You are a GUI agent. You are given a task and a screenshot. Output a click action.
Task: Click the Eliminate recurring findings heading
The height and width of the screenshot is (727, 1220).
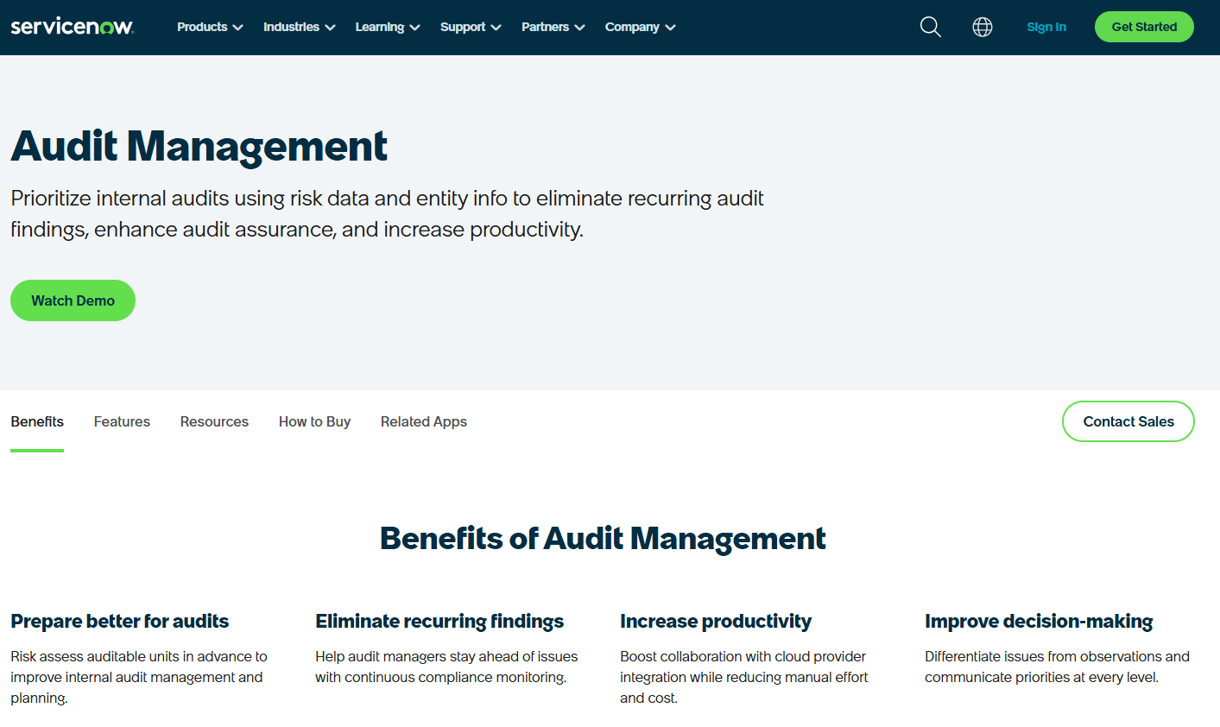click(439, 622)
